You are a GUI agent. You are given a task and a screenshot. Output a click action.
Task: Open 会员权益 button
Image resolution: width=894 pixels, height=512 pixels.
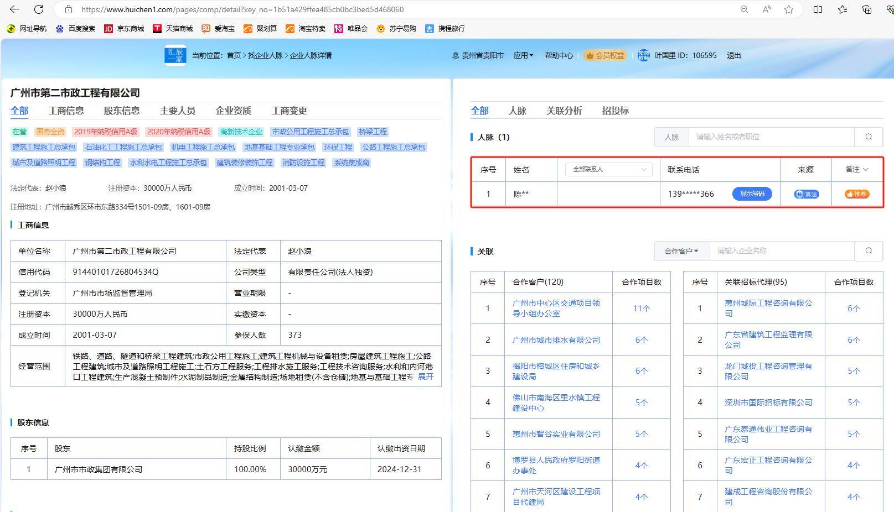(x=605, y=55)
